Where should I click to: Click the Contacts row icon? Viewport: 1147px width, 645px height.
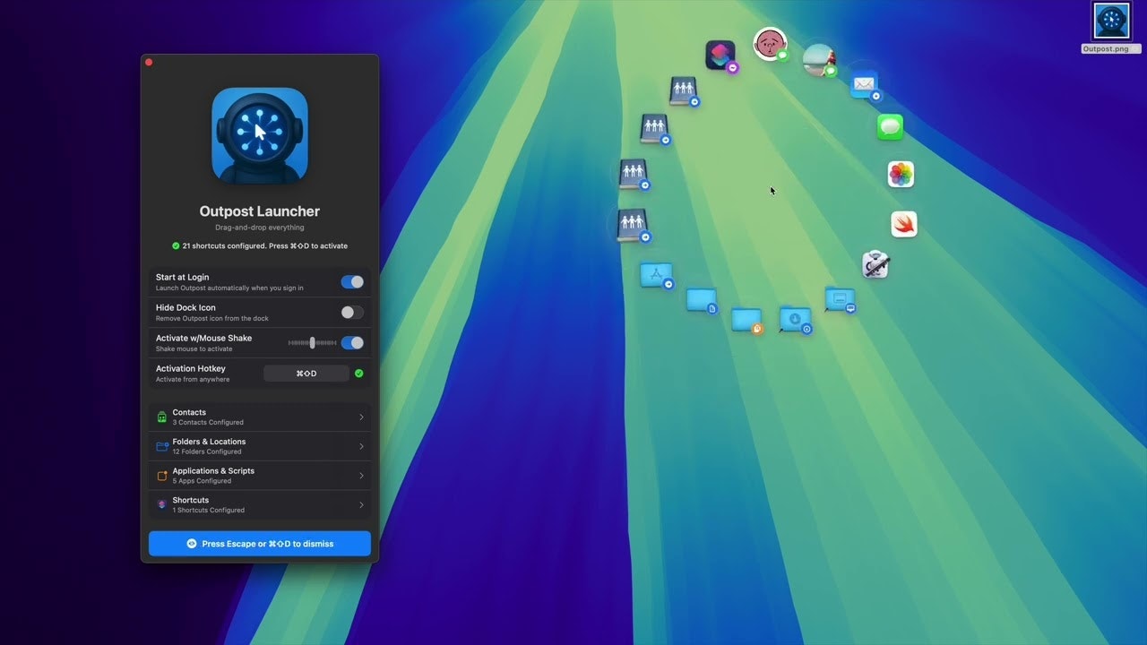[x=162, y=417]
